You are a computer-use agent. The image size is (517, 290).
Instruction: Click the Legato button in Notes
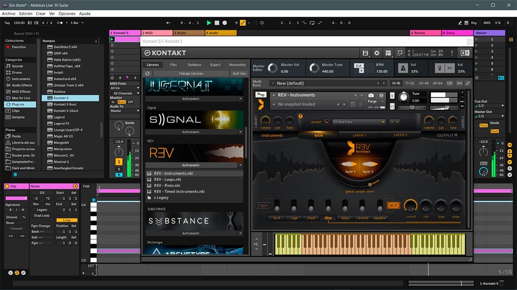42,210
